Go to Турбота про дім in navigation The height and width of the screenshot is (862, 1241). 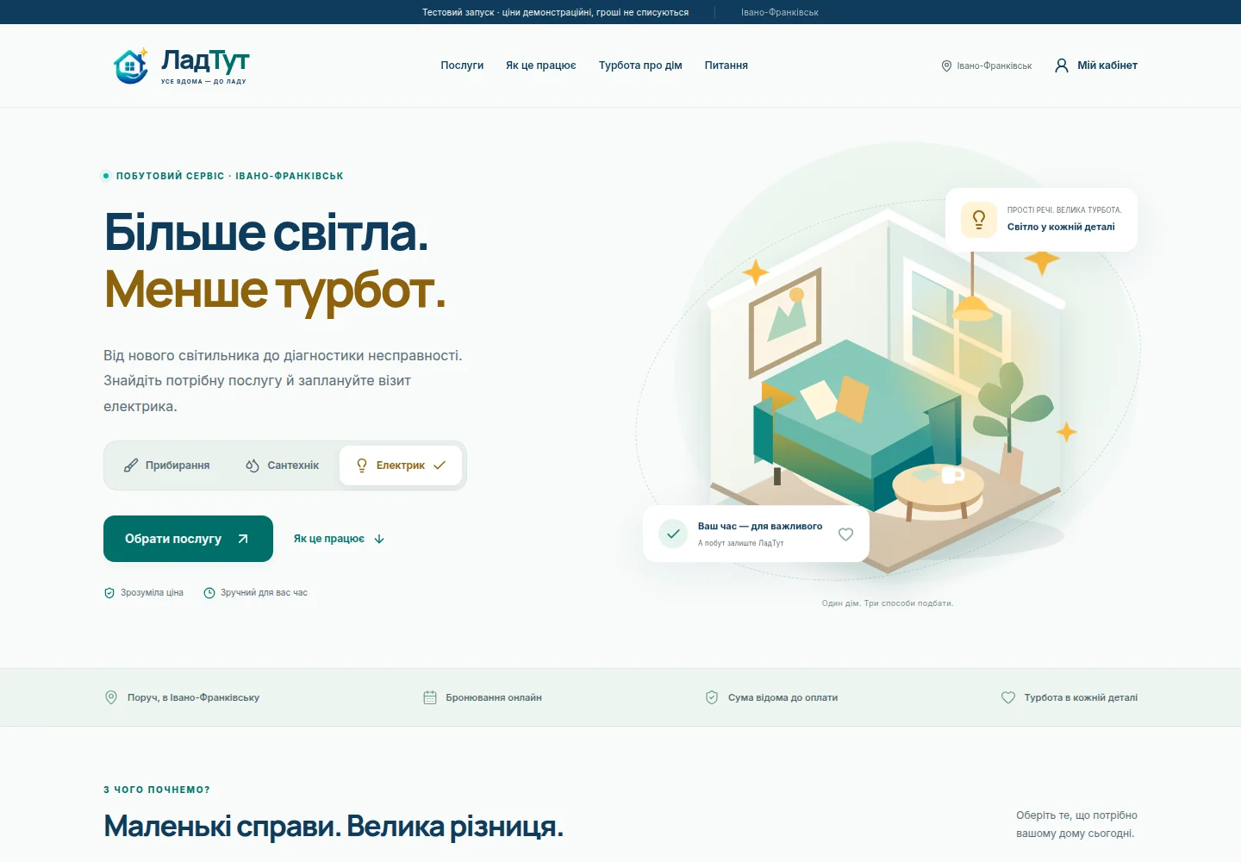pyautogui.click(x=640, y=66)
